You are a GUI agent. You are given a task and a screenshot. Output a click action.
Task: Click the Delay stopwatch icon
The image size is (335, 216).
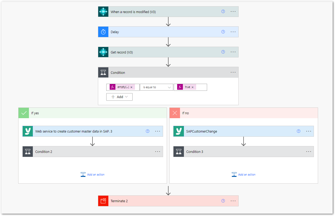[x=103, y=32]
